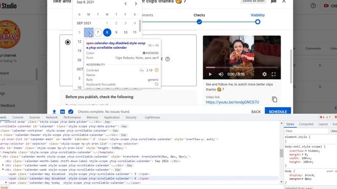Click the upload status arrow icon
The image size is (337, 189).
pos(54,112)
